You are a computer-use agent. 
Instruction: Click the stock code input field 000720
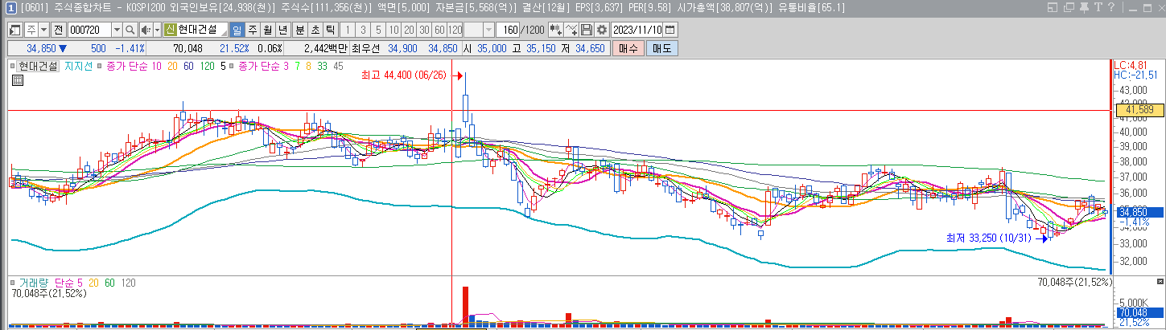click(89, 30)
